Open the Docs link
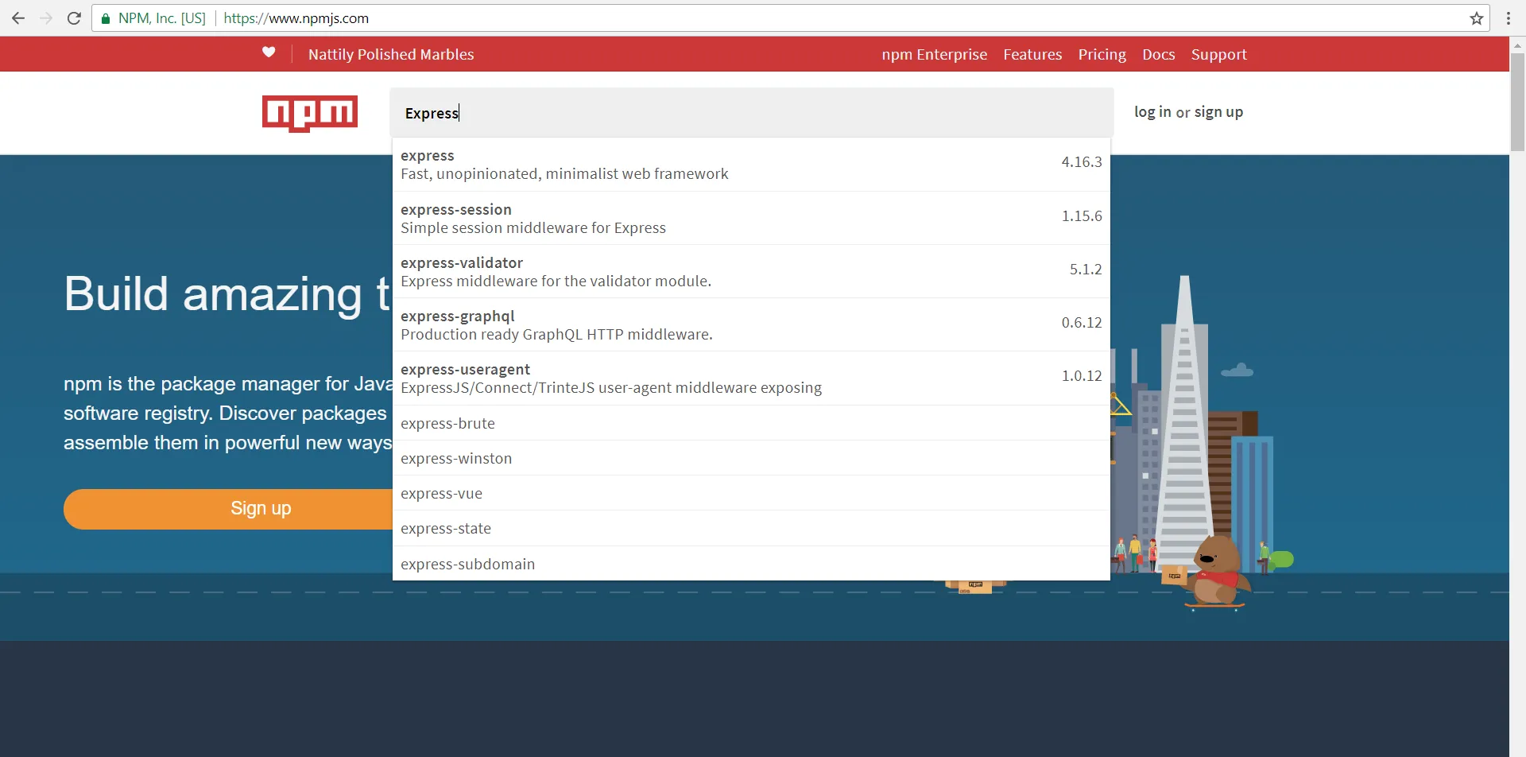This screenshot has width=1526, height=757. click(x=1159, y=54)
